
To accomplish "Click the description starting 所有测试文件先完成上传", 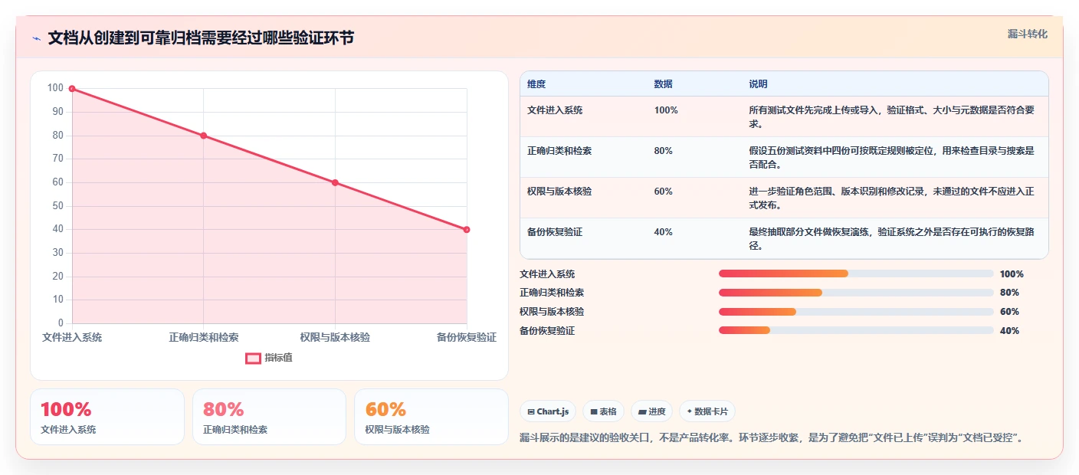I will tap(892, 116).
